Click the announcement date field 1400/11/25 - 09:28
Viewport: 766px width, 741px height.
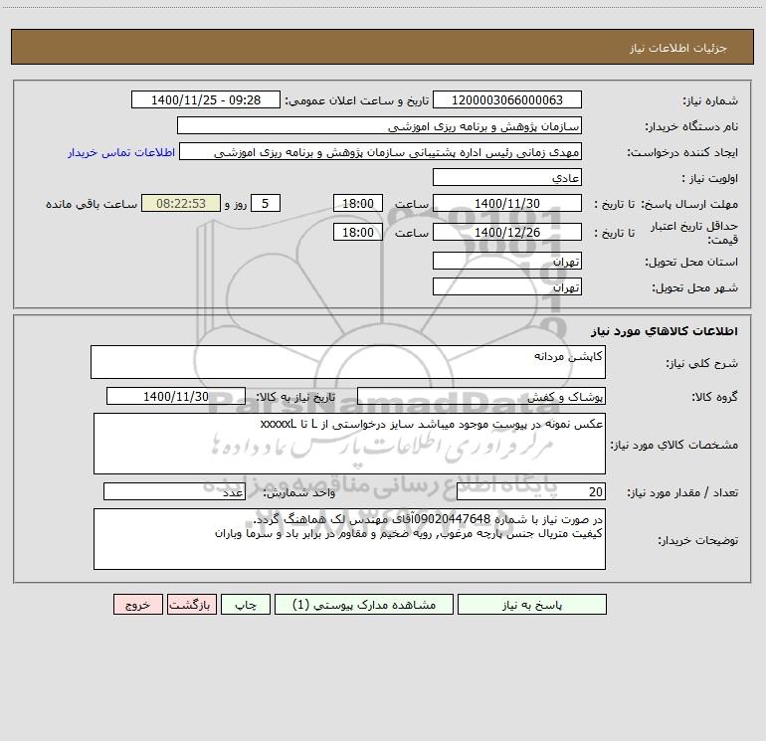pyautogui.click(x=206, y=99)
